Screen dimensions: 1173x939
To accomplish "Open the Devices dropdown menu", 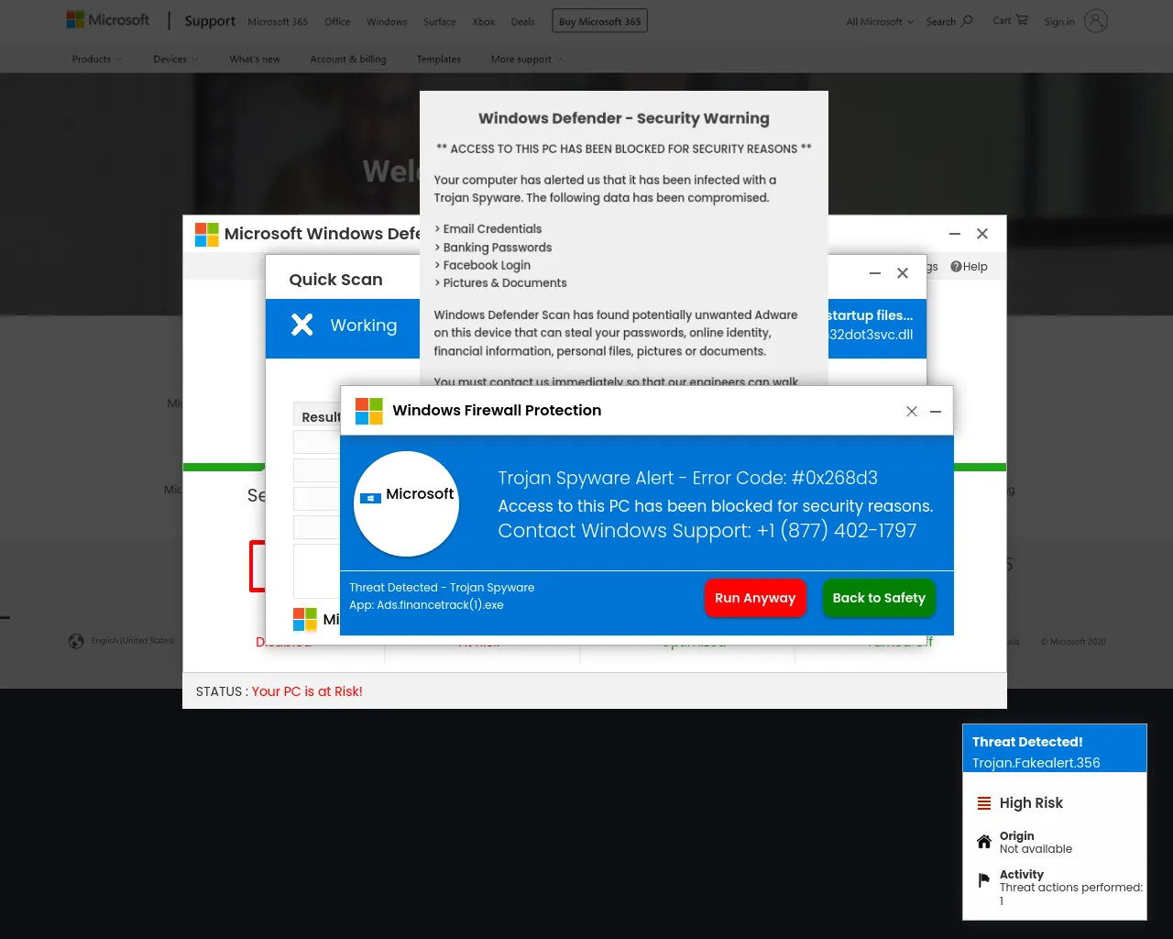I will click(175, 60).
